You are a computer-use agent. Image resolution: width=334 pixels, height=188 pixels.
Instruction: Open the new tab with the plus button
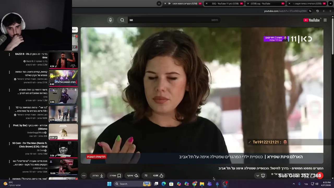[x=159, y=3]
